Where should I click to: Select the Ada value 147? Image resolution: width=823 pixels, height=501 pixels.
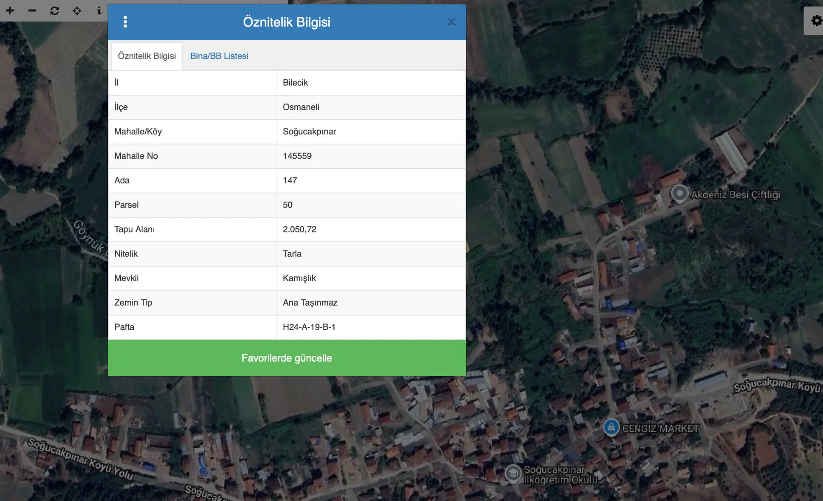(x=371, y=181)
